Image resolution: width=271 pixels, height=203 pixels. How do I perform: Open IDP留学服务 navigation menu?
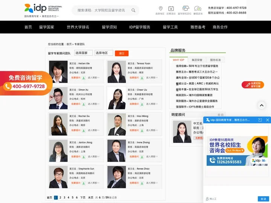tap(140, 27)
